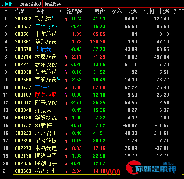Click the R marker beside 三棵树
This screenshot has width=184, height=179.
tap(66, 88)
